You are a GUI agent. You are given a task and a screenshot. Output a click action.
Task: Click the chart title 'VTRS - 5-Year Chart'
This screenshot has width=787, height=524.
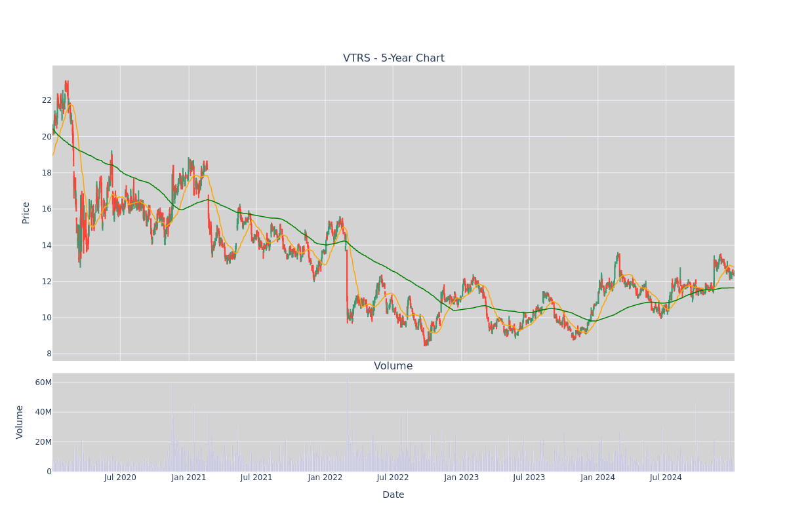coord(393,58)
